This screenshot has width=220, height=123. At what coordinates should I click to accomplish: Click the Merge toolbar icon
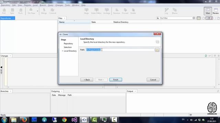click(x=44, y=11)
